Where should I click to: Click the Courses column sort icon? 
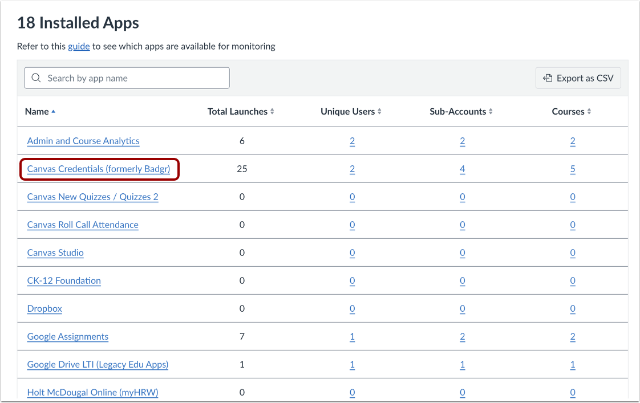[x=590, y=111]
